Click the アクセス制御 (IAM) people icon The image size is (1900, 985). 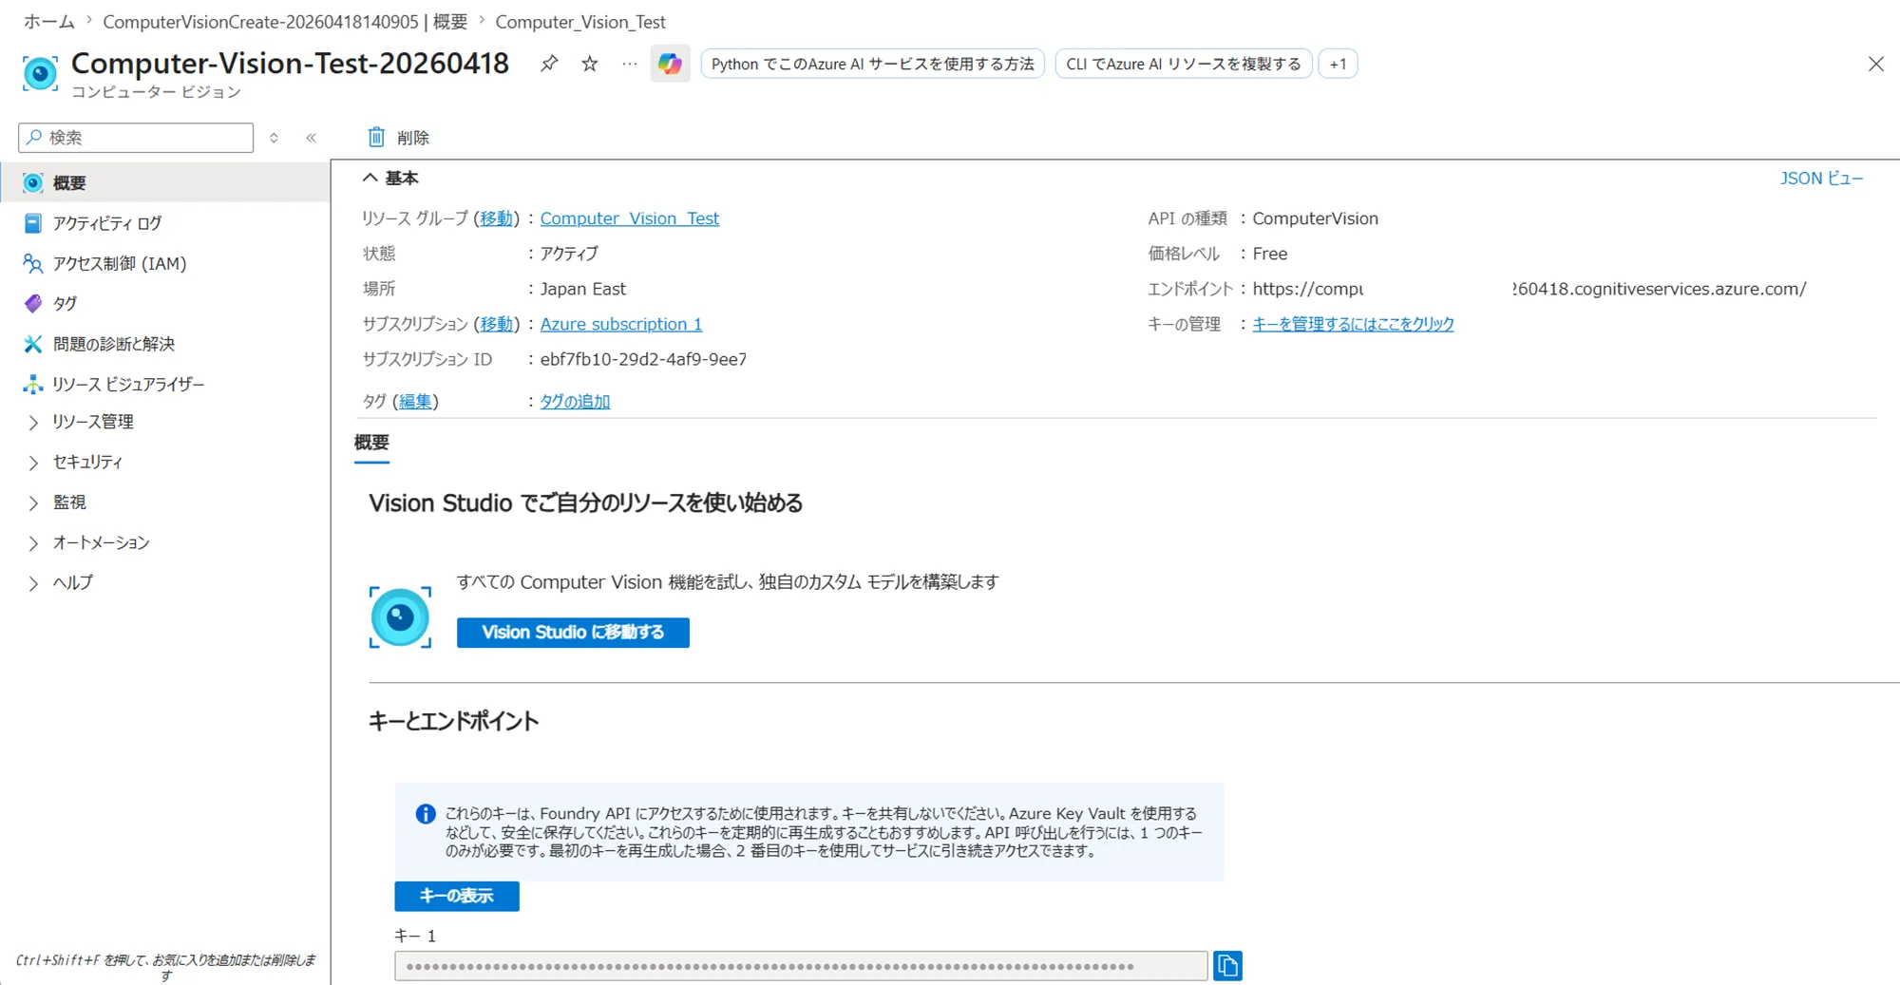point(32,263)
